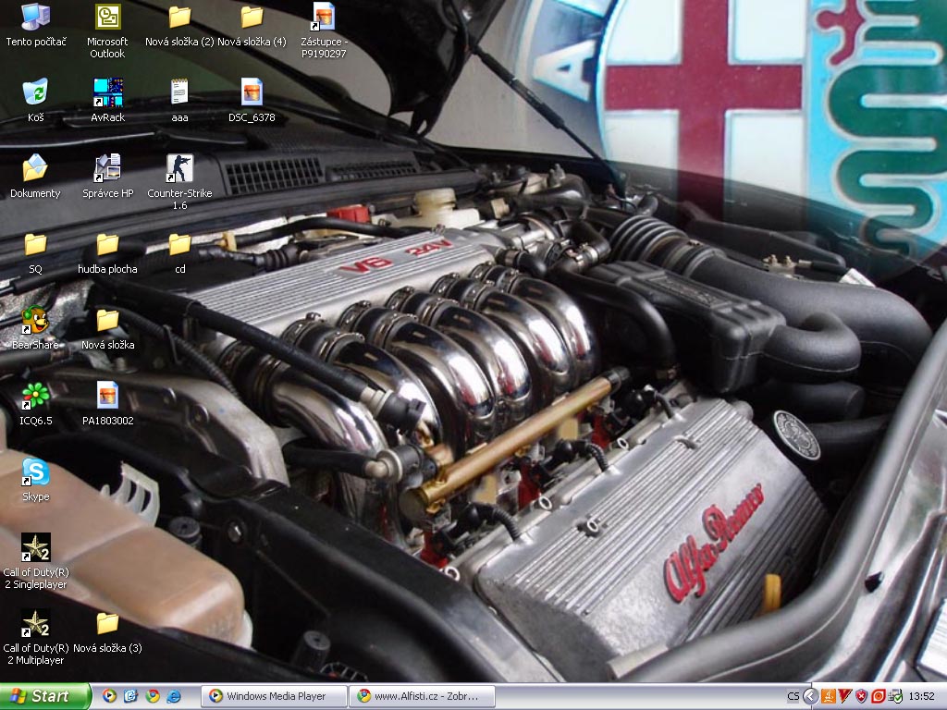Select the Skype desktop icon
This screenshot has width=947, height=710.
click(35, 471)
